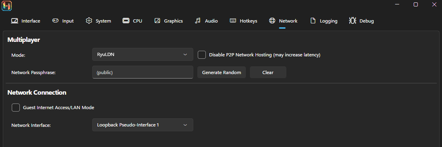This screenshot has height=147, width=442.
Task: Toggle Guest Internet Access/LAN Mode checkbox
Action: (x=16, y=108)
